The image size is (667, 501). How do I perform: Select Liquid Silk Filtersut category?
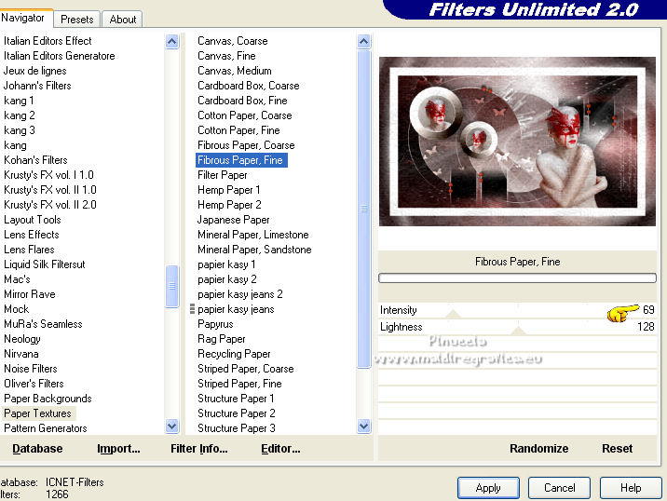[44, 264]
